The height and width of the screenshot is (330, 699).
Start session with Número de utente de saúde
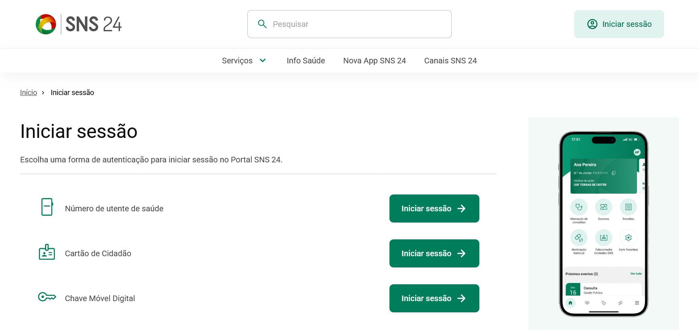[434, 209]
